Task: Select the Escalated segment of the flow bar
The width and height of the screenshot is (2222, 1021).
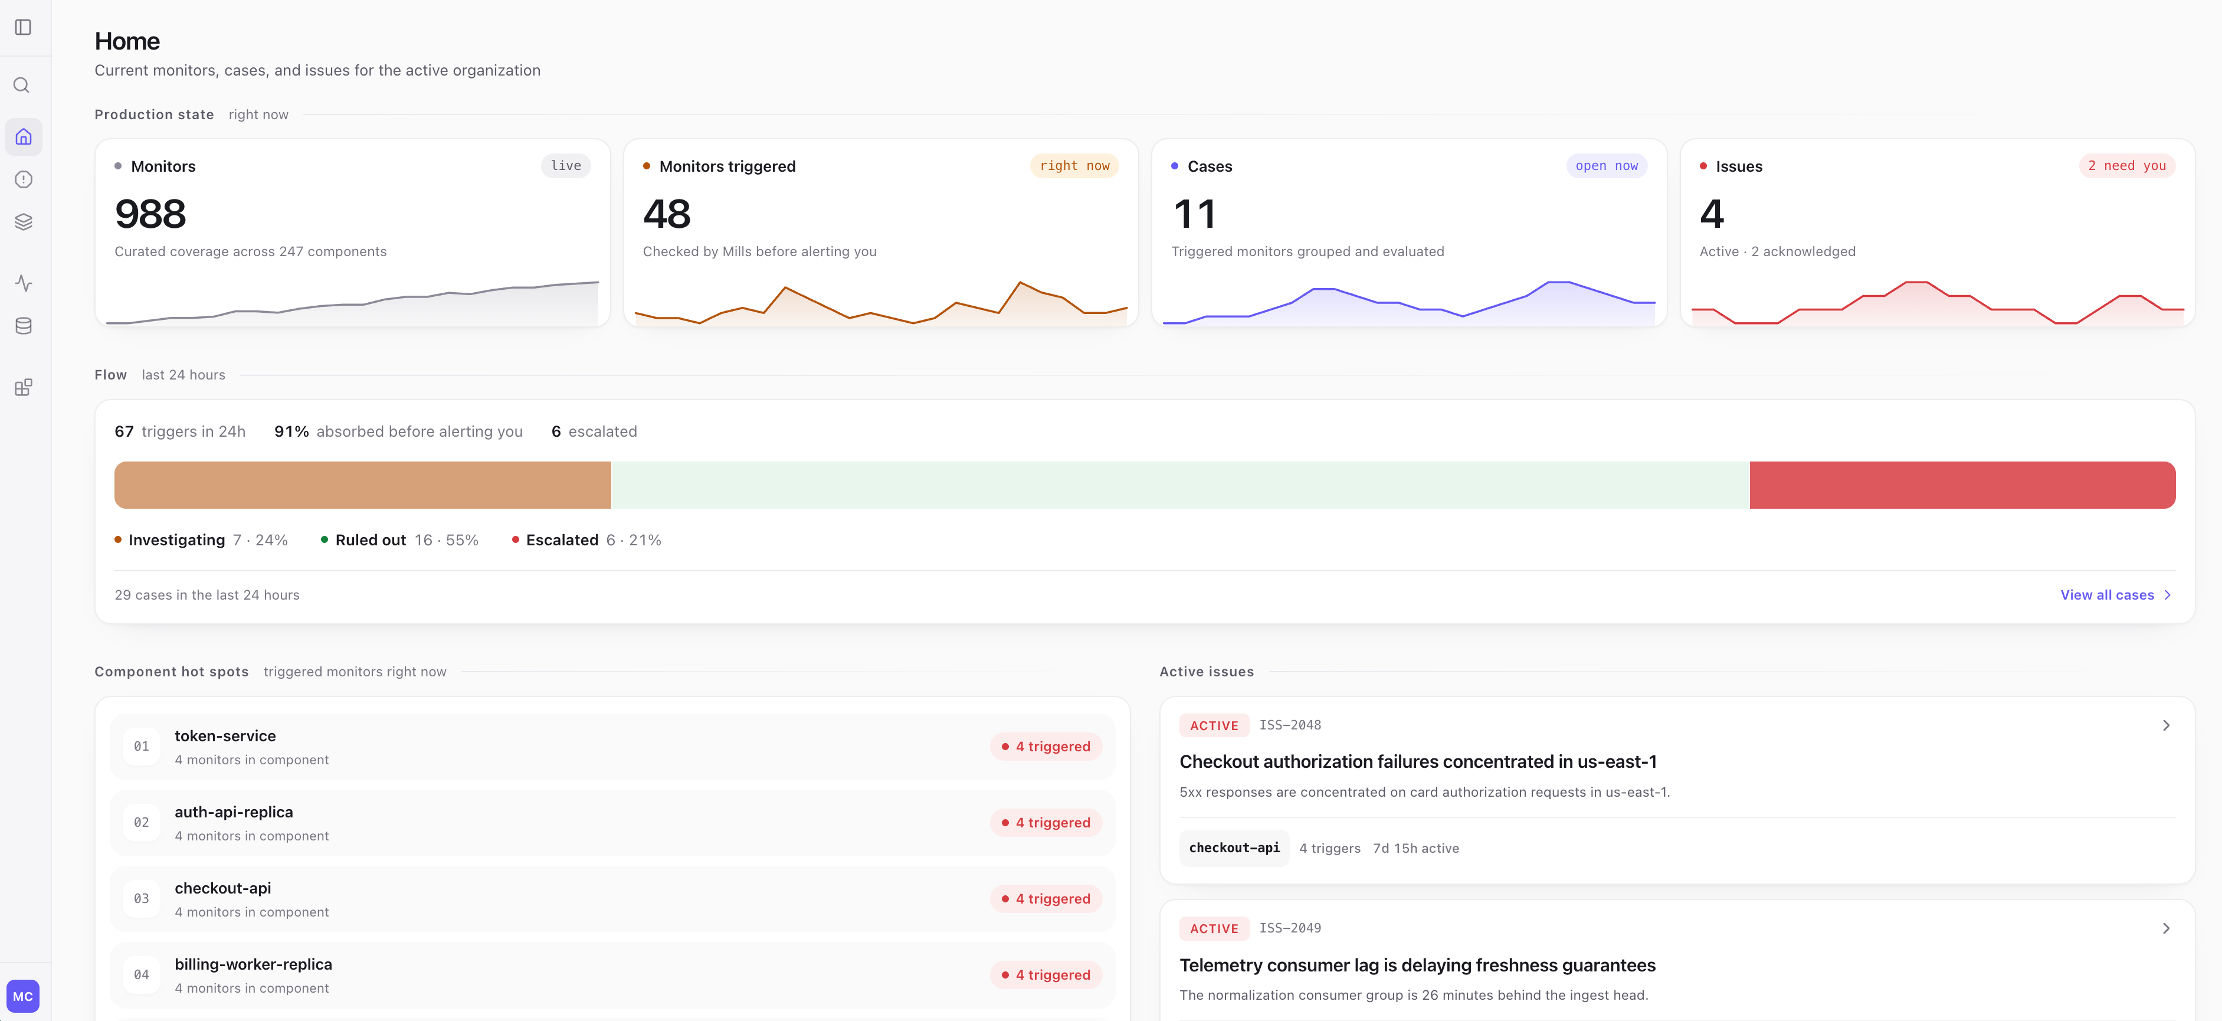Action: pos(1962,485)
